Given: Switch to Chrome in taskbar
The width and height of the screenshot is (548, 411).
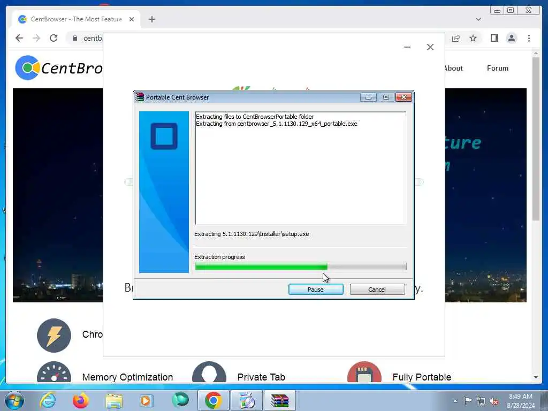Looking at the screenshot, I should [213, 400].
